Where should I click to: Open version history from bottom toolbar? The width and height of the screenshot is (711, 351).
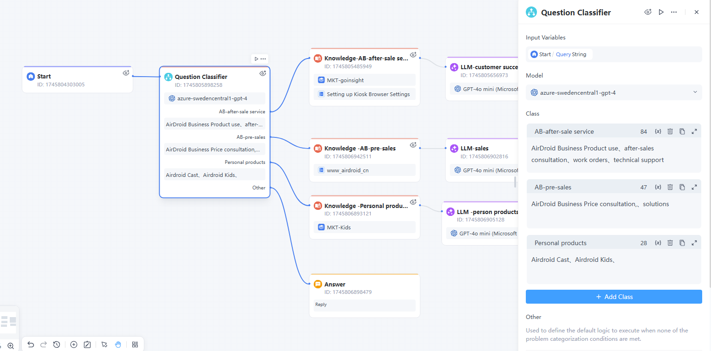point(57,344)
